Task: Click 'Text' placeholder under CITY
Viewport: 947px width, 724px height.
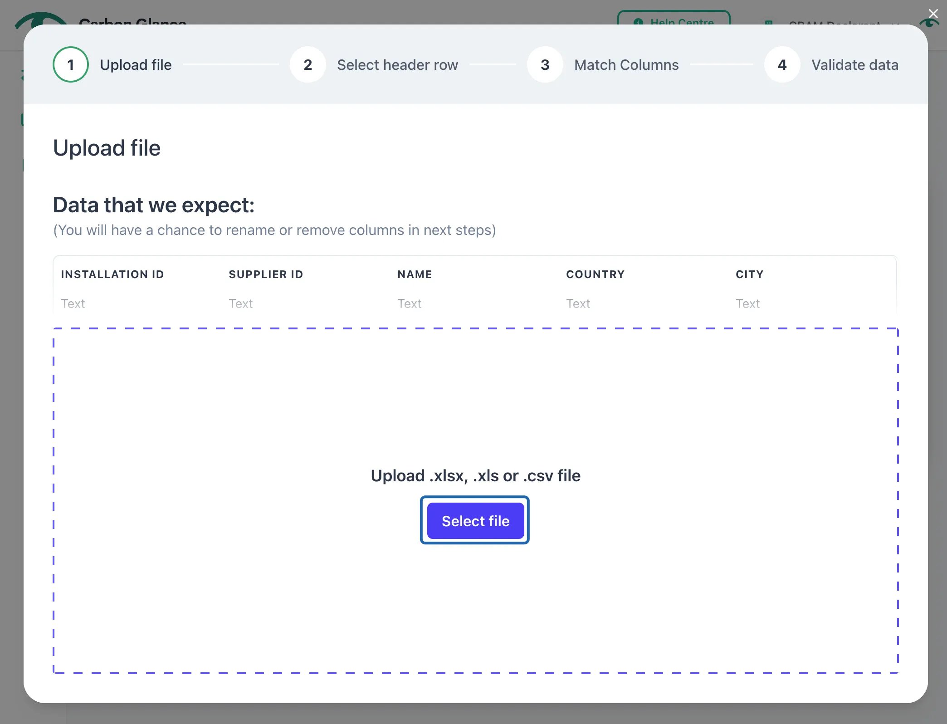Action: pyautogui.click(x=748, y=303)
